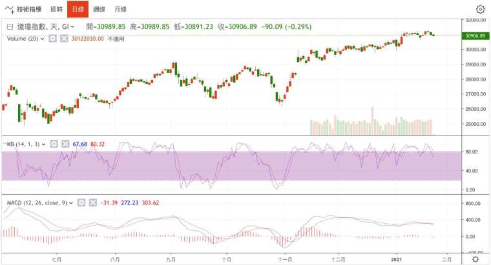This screenshot has width=491, height=265.
Task: Click the 30000.00 price axis label
Action: click(475, 50)
